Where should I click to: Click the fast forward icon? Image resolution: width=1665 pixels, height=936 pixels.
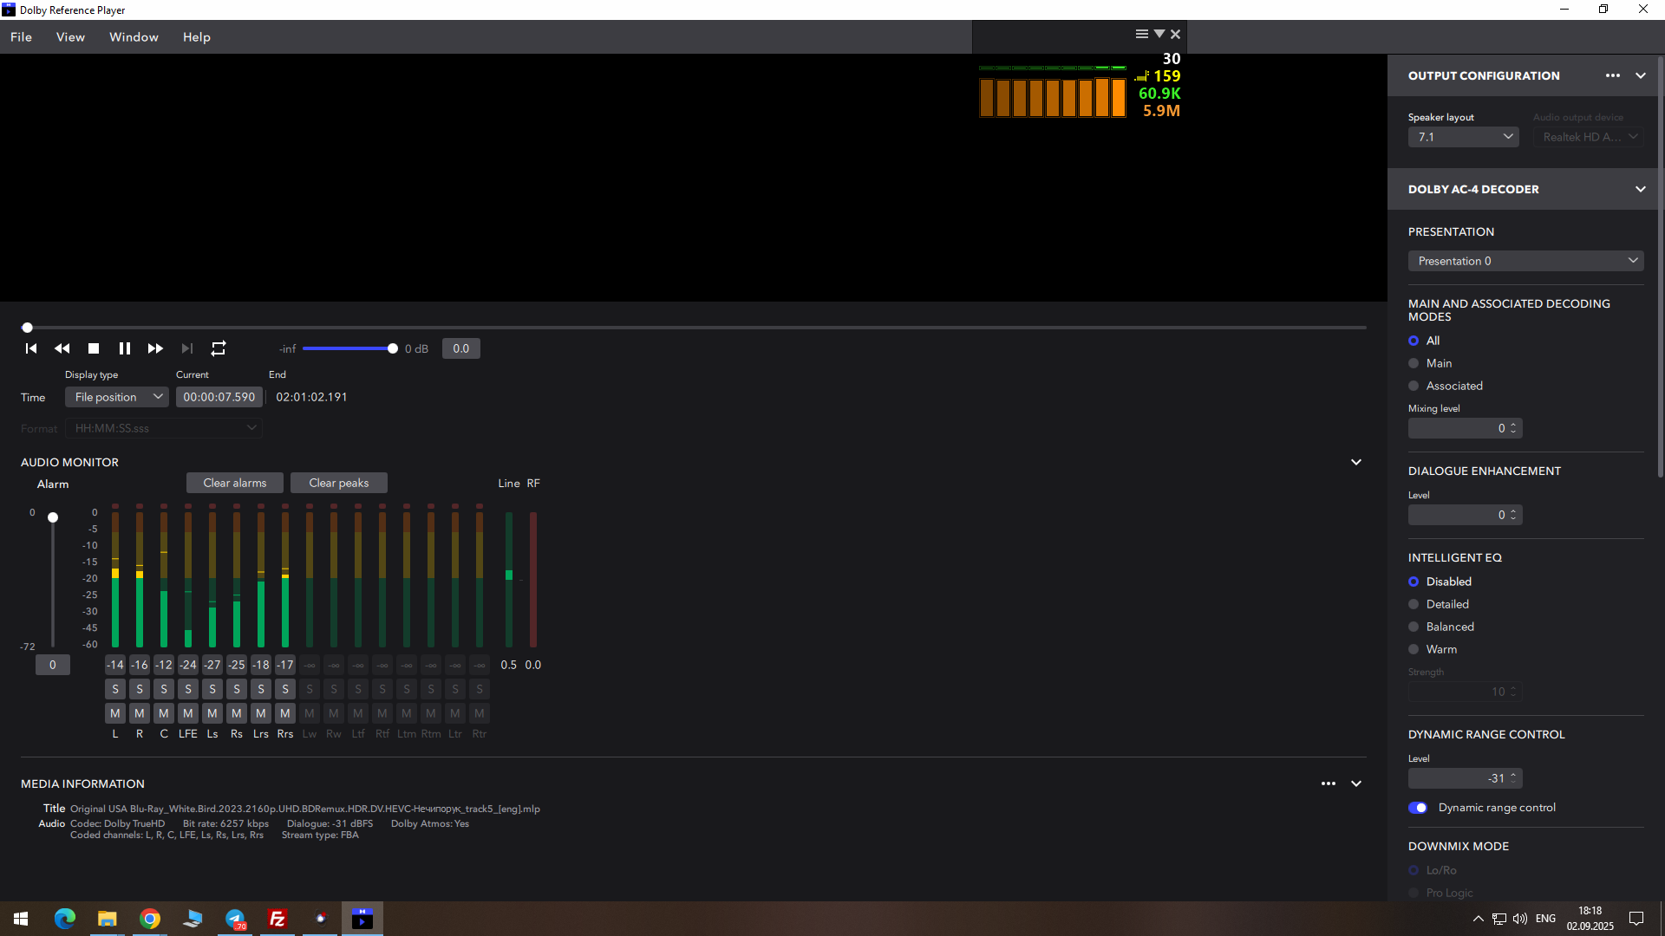[x=155, y=348]
